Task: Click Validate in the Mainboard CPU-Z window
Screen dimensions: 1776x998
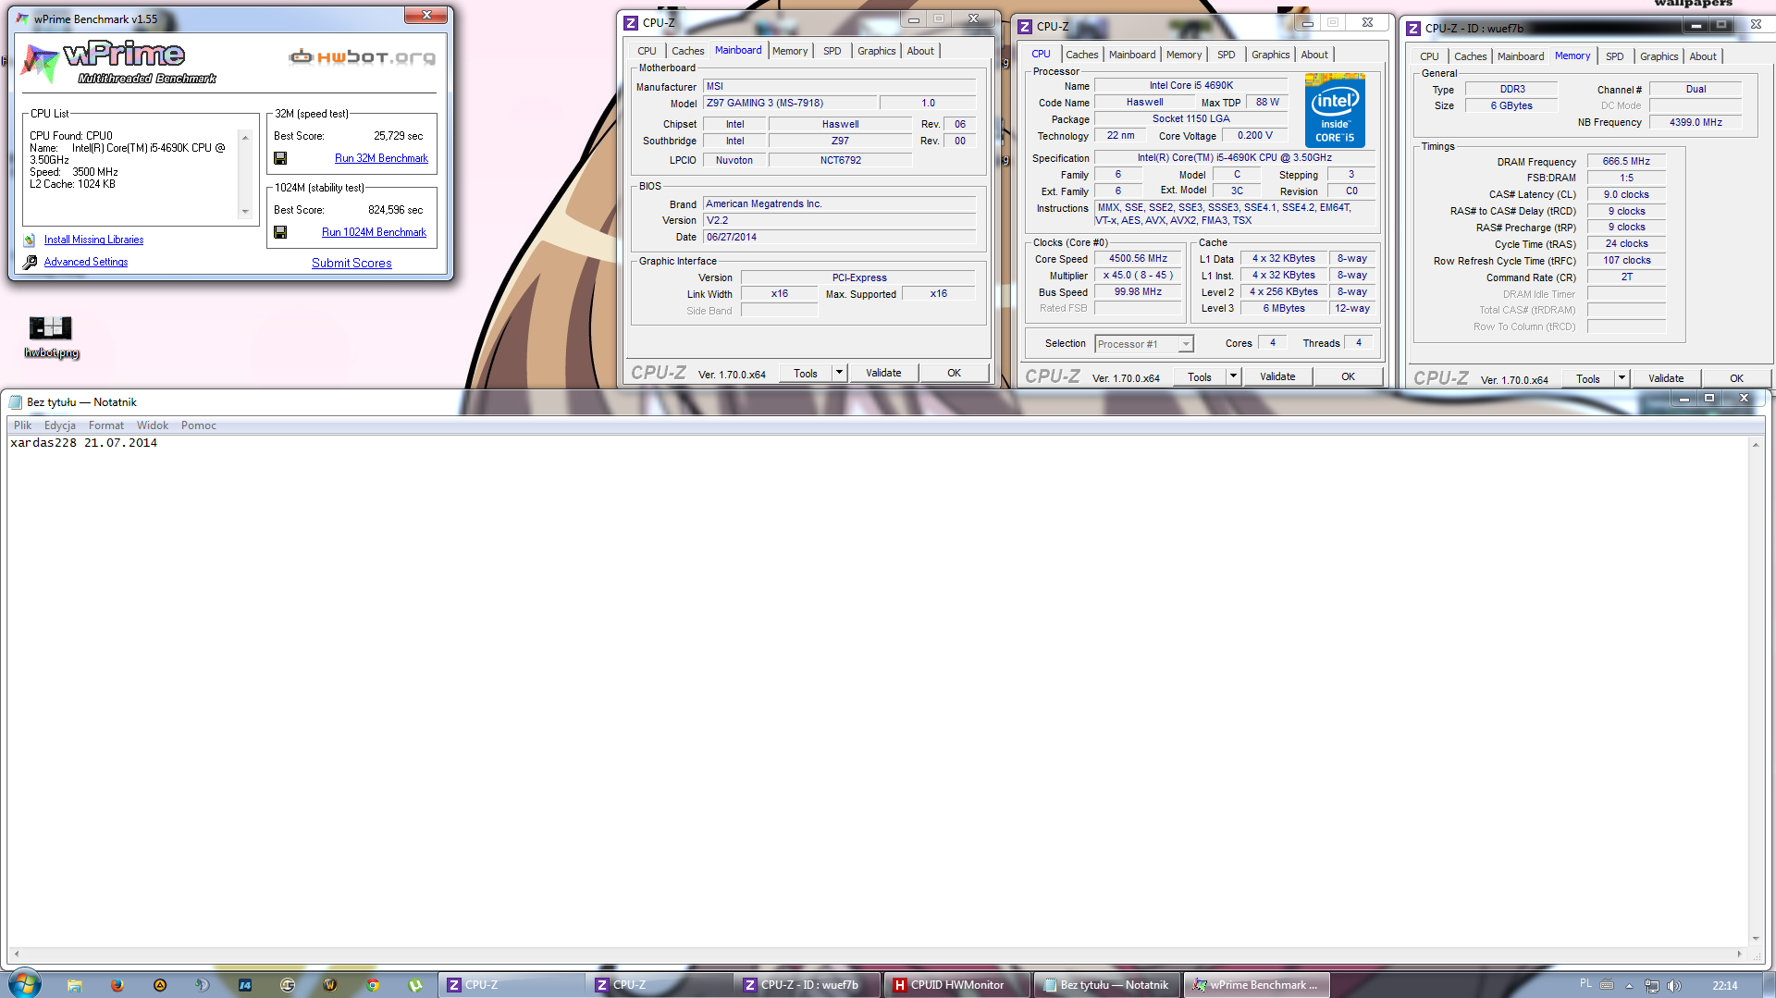Action: point(883,373)
